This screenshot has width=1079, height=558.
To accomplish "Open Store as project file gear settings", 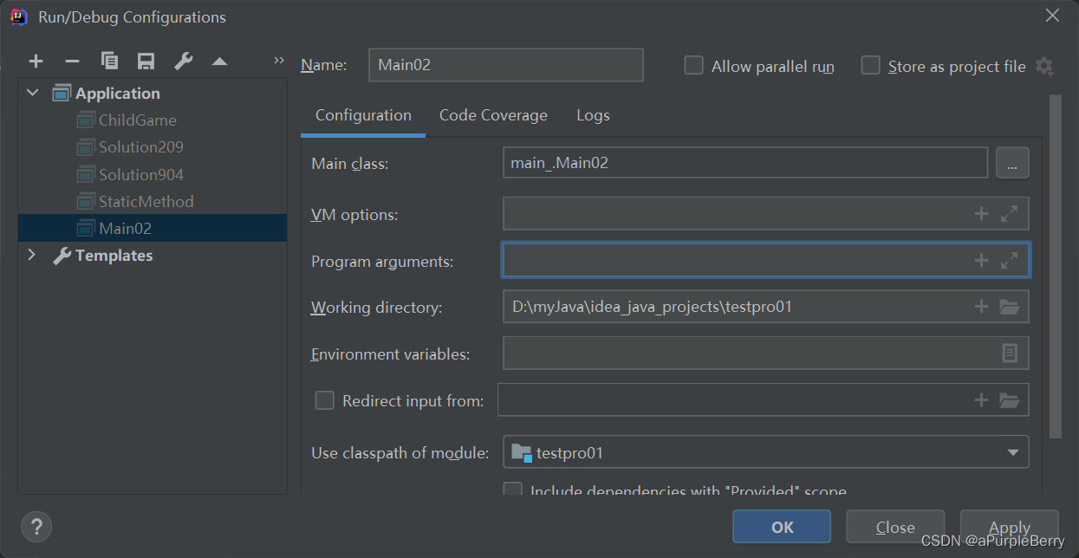I will point(1044,66).
